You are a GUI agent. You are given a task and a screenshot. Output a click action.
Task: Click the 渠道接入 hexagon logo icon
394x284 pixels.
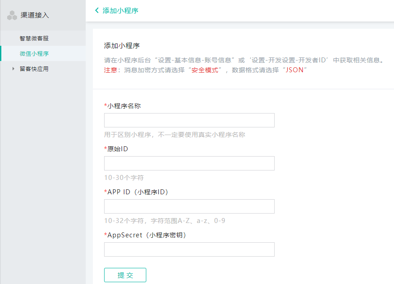coord(12,15)
